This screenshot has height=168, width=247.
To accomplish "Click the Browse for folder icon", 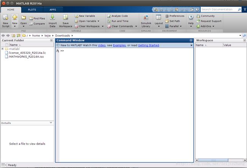I will pos(19,35).
